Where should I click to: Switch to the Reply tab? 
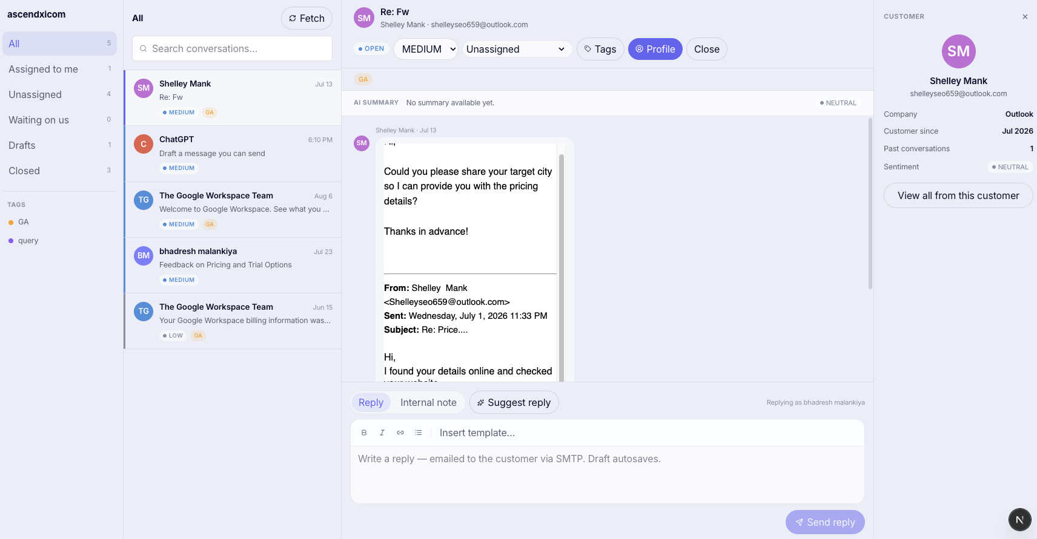click(x=371, y=402)
